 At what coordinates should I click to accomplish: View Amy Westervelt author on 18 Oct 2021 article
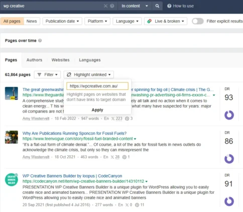36,157
